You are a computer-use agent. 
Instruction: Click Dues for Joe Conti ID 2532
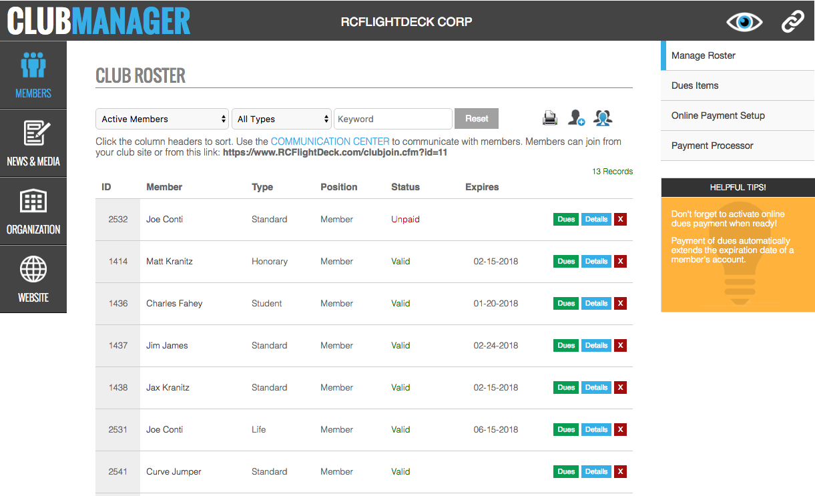pyautogui.click(x=566, y=219)
